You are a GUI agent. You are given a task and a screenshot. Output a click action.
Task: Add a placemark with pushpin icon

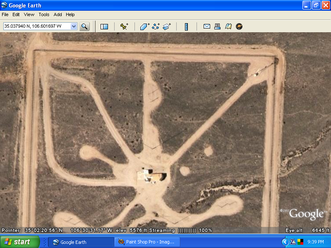[x=124, y=26]
